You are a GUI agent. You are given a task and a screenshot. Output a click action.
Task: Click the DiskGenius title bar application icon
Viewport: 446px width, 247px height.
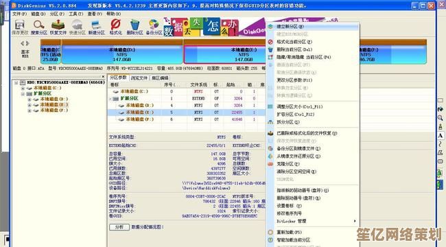point(14,5)
